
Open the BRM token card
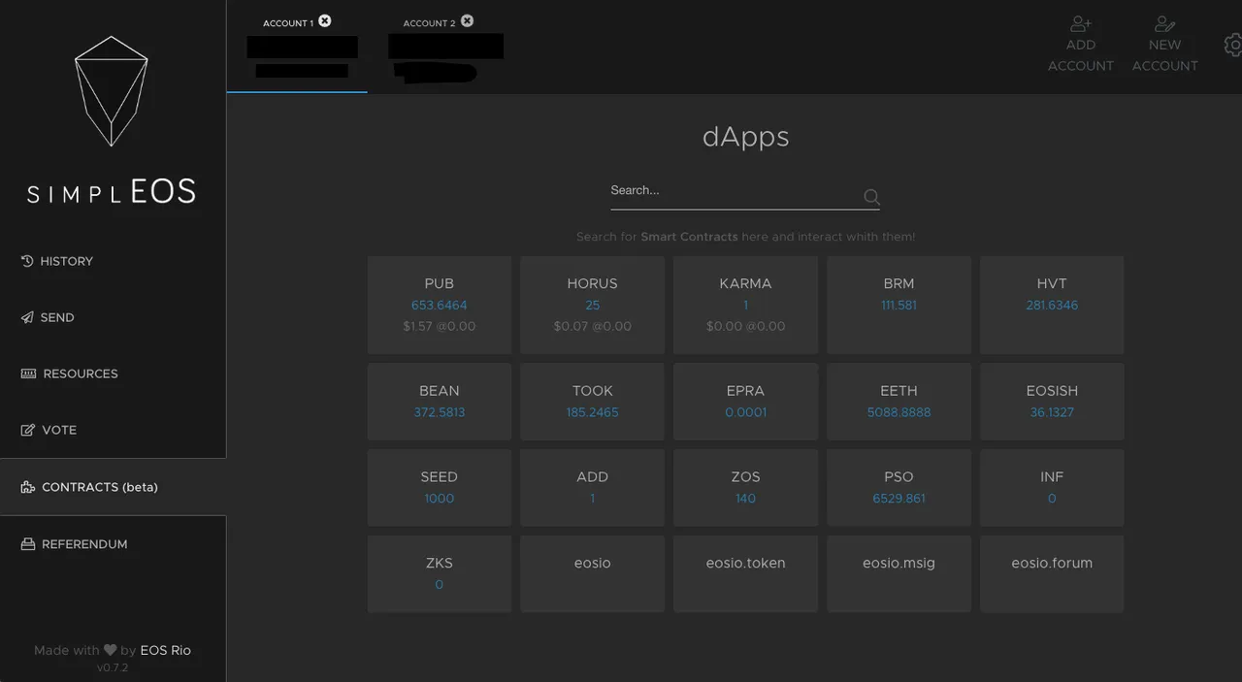(x=899, y=305)
